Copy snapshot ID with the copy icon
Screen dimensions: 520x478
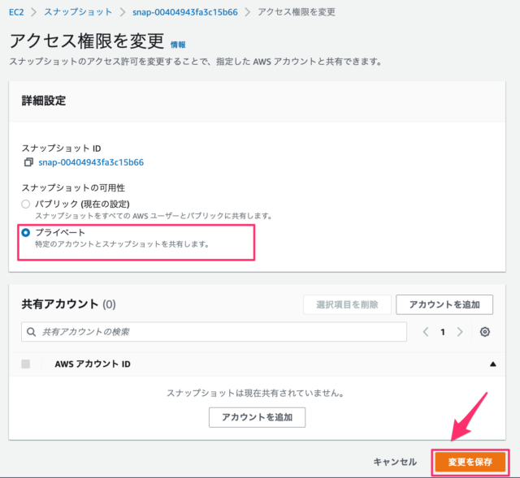coord(28,162)
